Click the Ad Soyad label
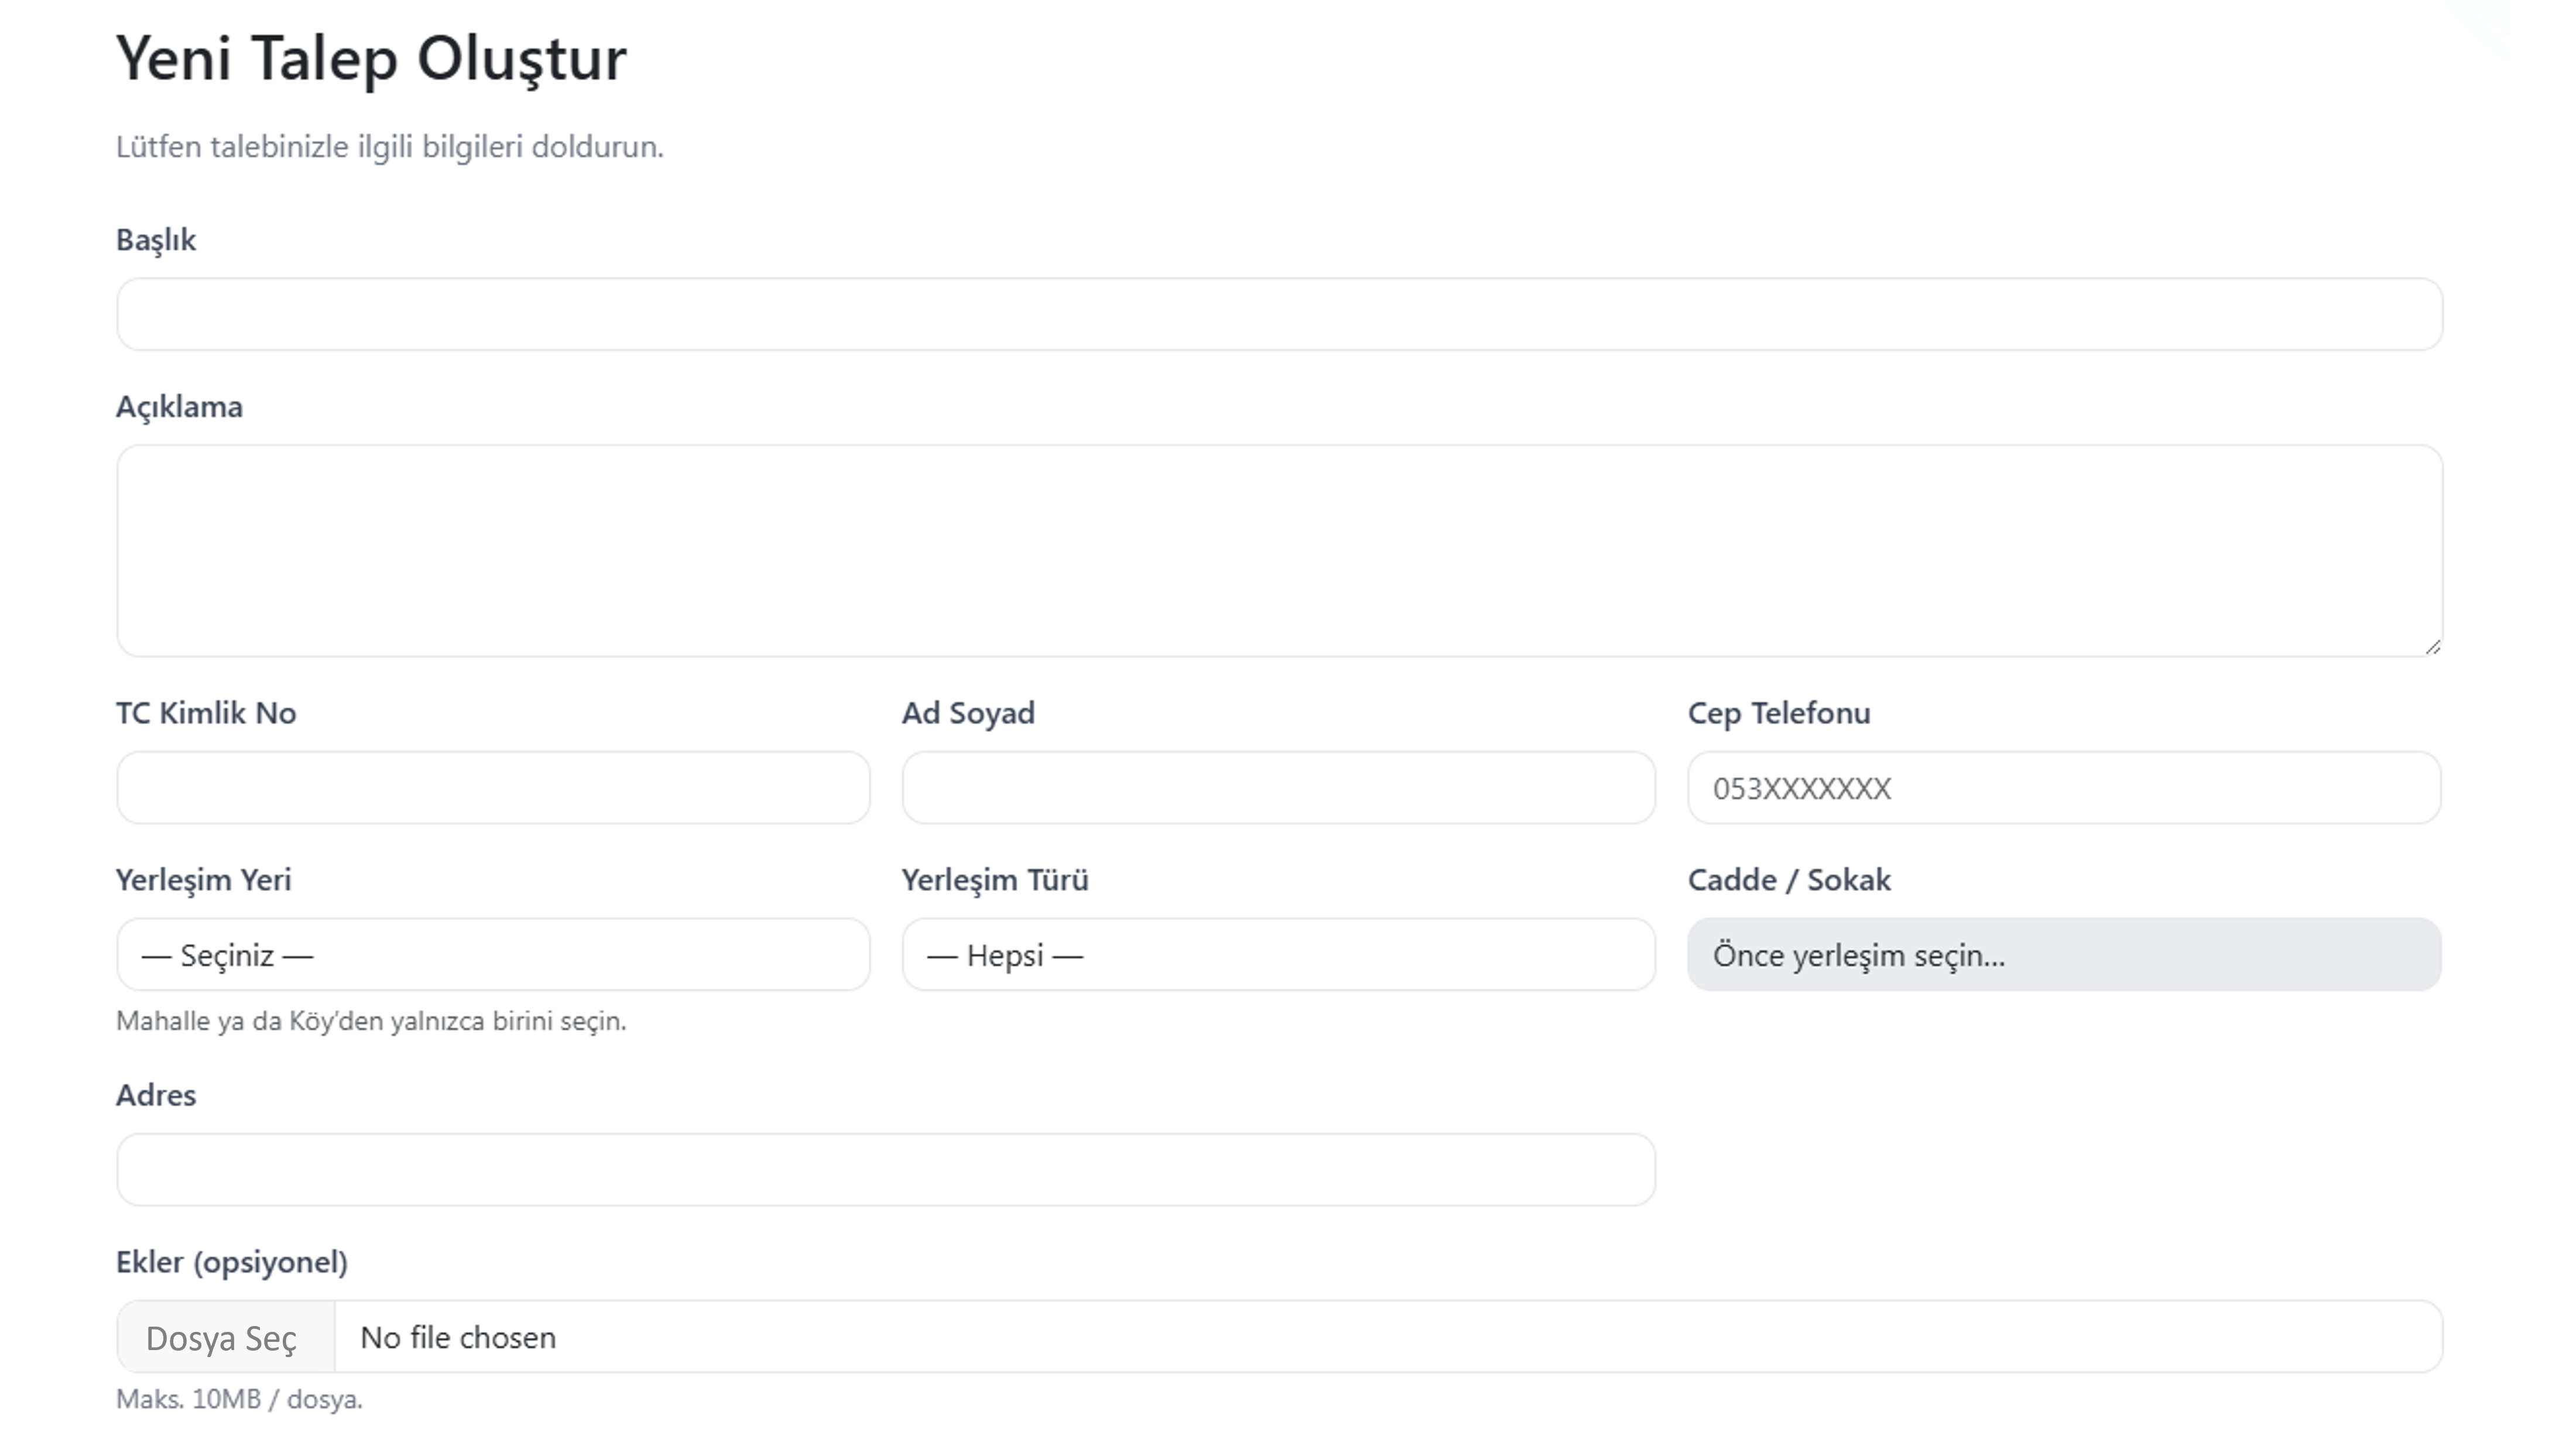2576x1449 pixels. coord(968,713)
